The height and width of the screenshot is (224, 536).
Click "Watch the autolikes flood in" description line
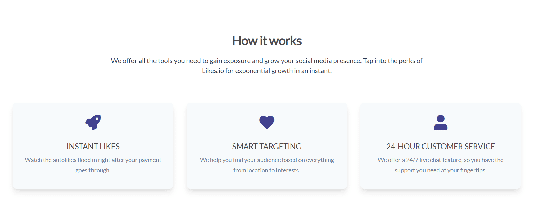point(93,160)
